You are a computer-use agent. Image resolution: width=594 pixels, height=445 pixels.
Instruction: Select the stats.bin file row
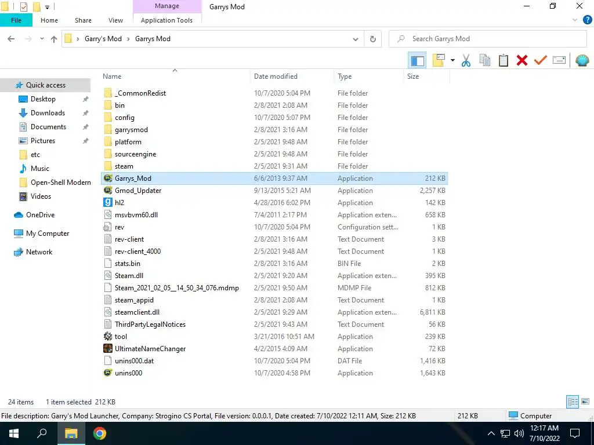274,264
